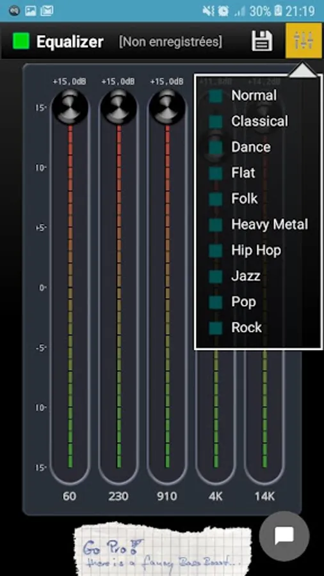Tap the 21:19 clock in status bar

tap(300, 11)
